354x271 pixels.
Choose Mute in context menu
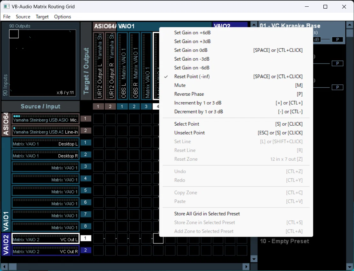click(236, 85)
